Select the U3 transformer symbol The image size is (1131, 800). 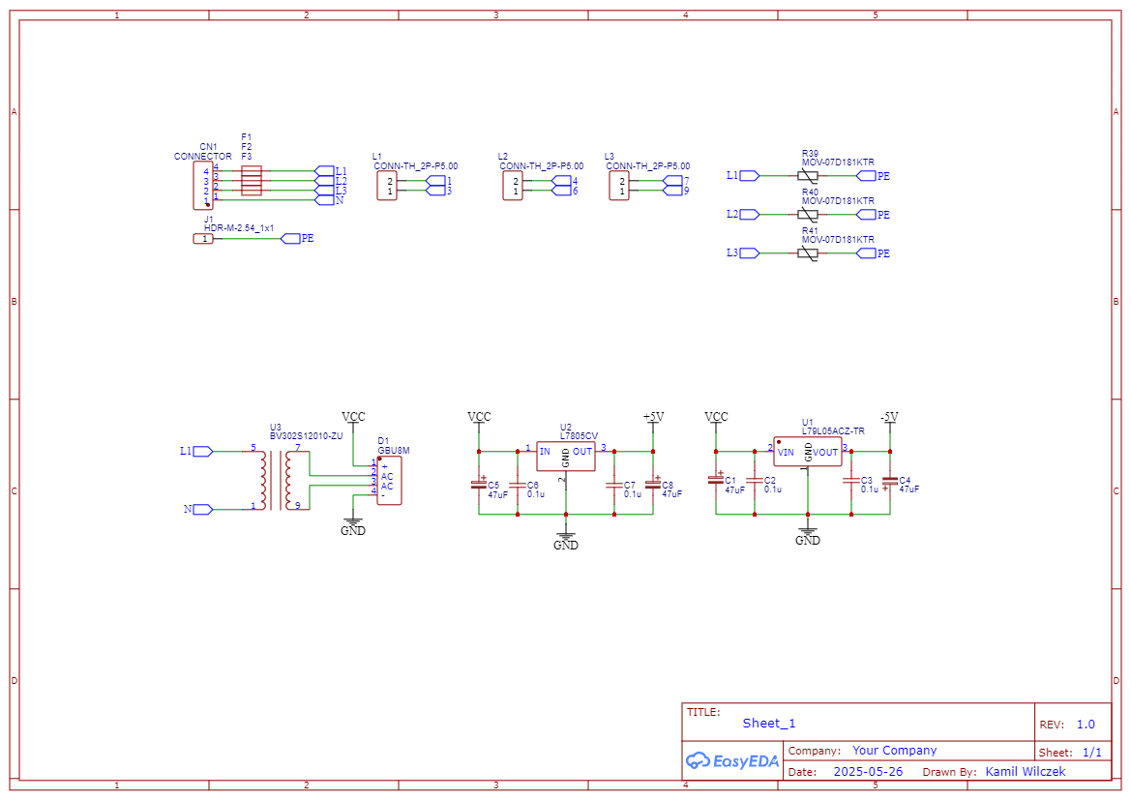tap(276, 481)
